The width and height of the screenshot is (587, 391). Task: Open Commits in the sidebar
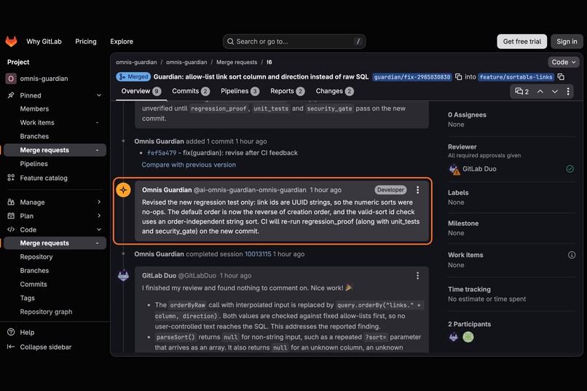point(34,285)
